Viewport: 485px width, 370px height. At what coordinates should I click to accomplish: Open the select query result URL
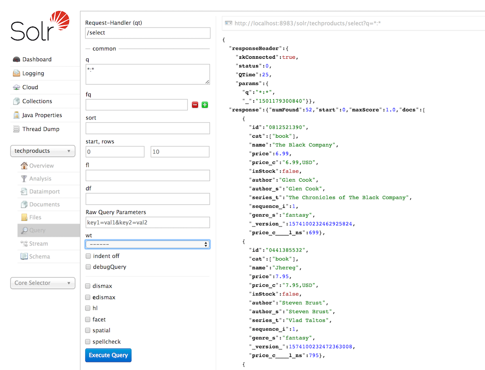(x=308, y=23)
